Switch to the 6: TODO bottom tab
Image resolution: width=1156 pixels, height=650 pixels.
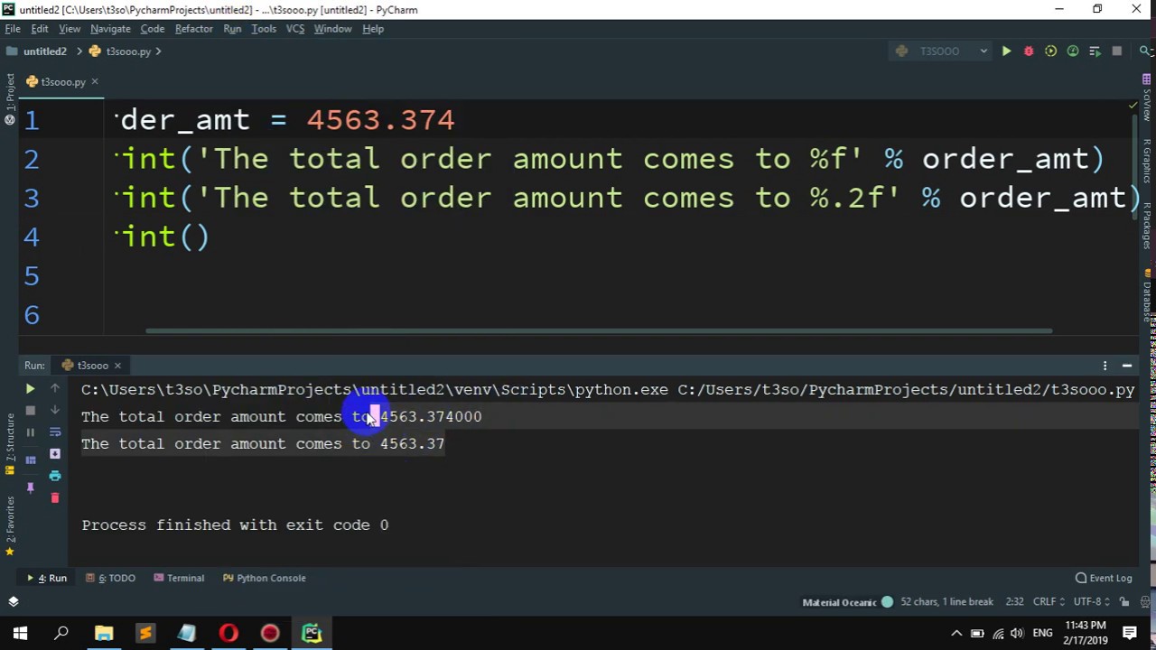coord(111,578)
